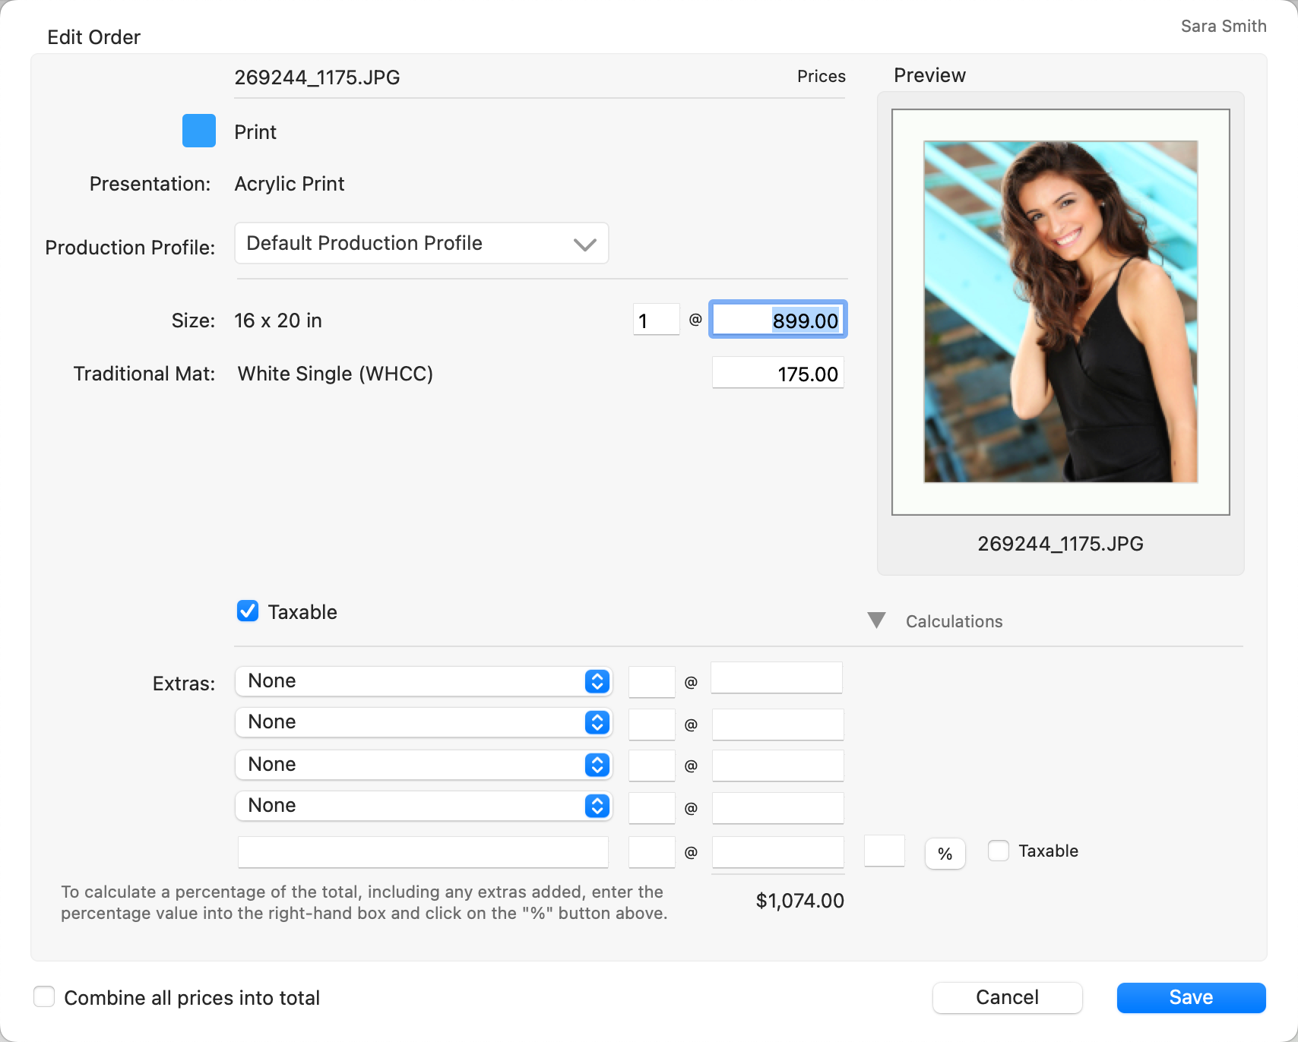The image size is (1298, 1042).
Task: Collapse the Calculations disclosure triangle
Action: point(876,620)
